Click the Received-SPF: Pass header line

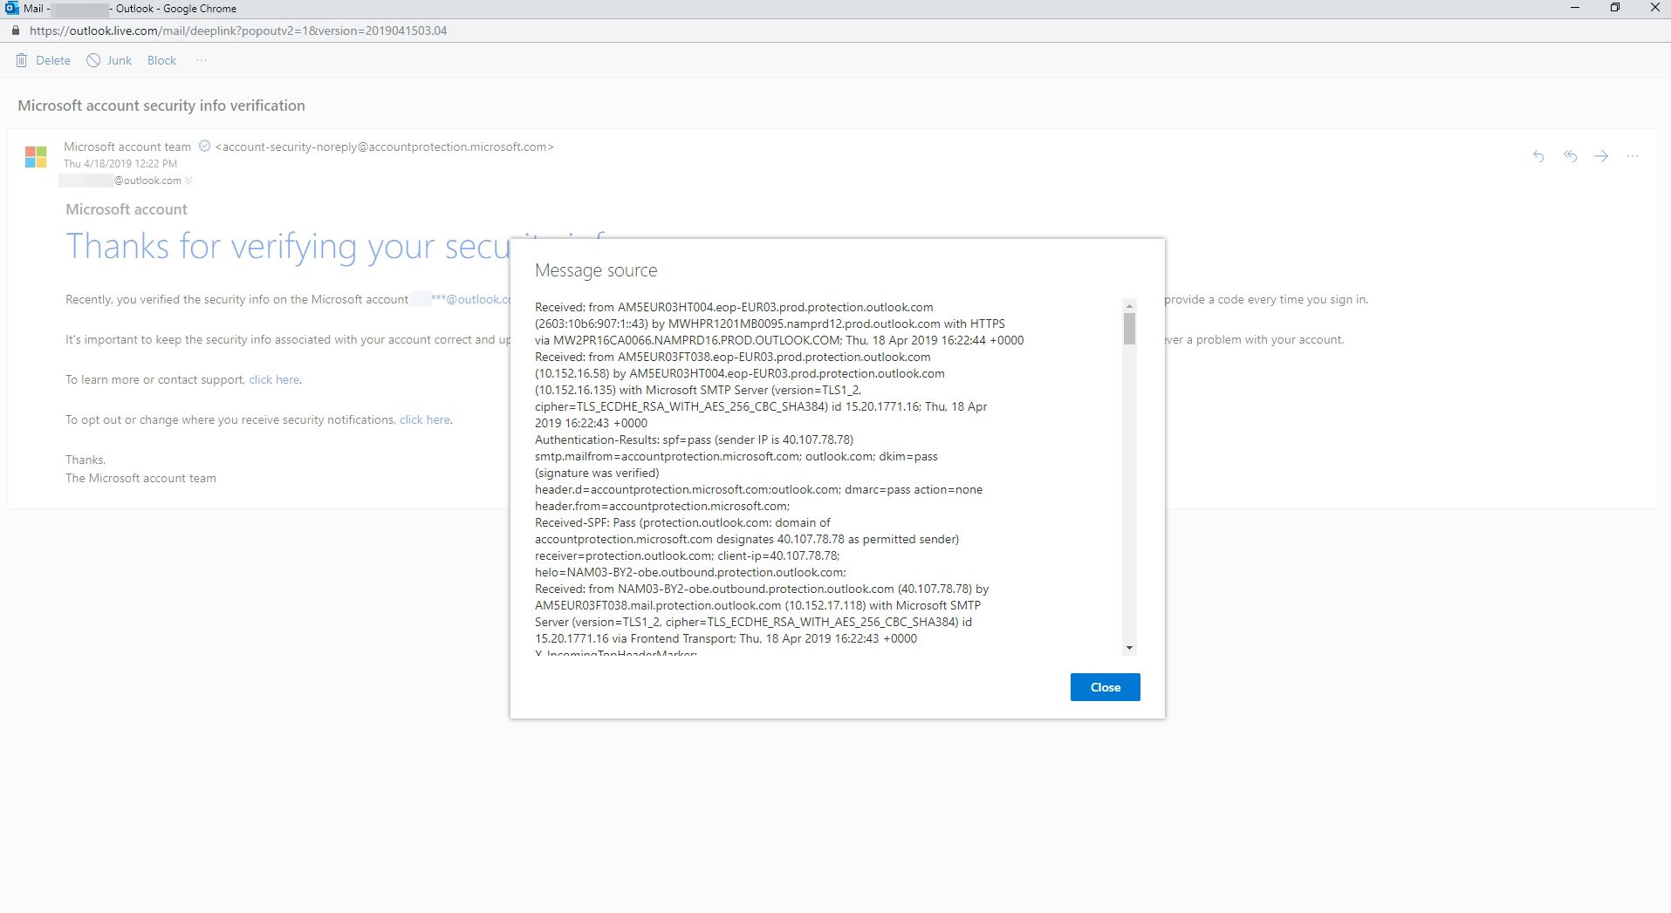(x=682, y=522)
